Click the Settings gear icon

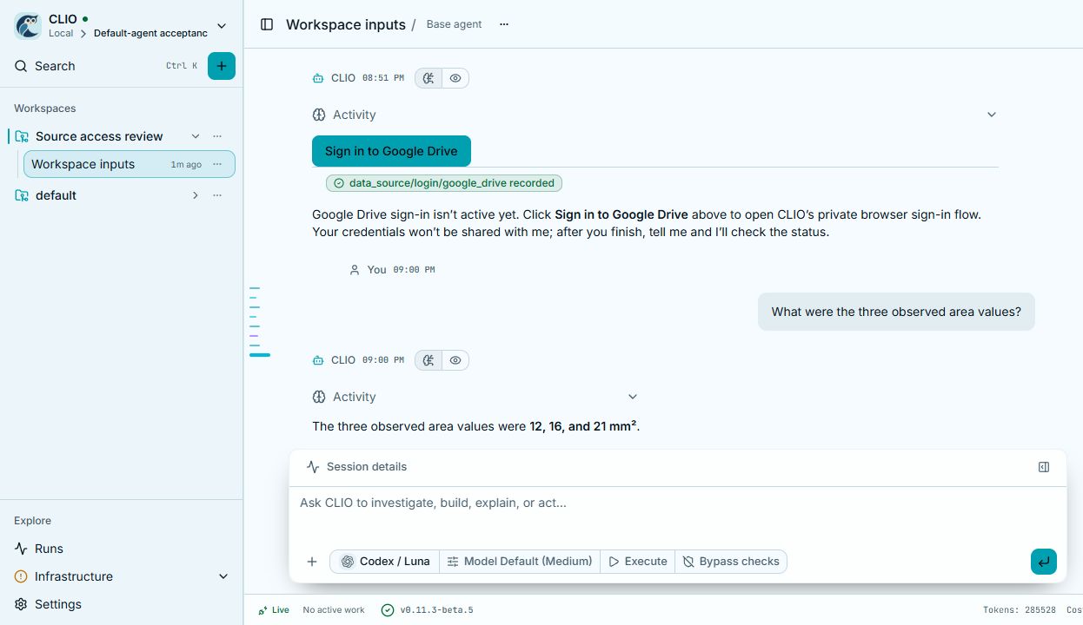click(21, 604)
